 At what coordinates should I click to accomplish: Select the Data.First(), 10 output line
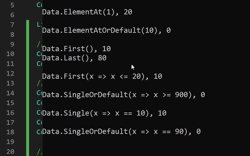[76, 49]
